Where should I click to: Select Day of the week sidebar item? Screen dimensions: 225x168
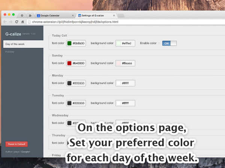(x=23, y=44)
